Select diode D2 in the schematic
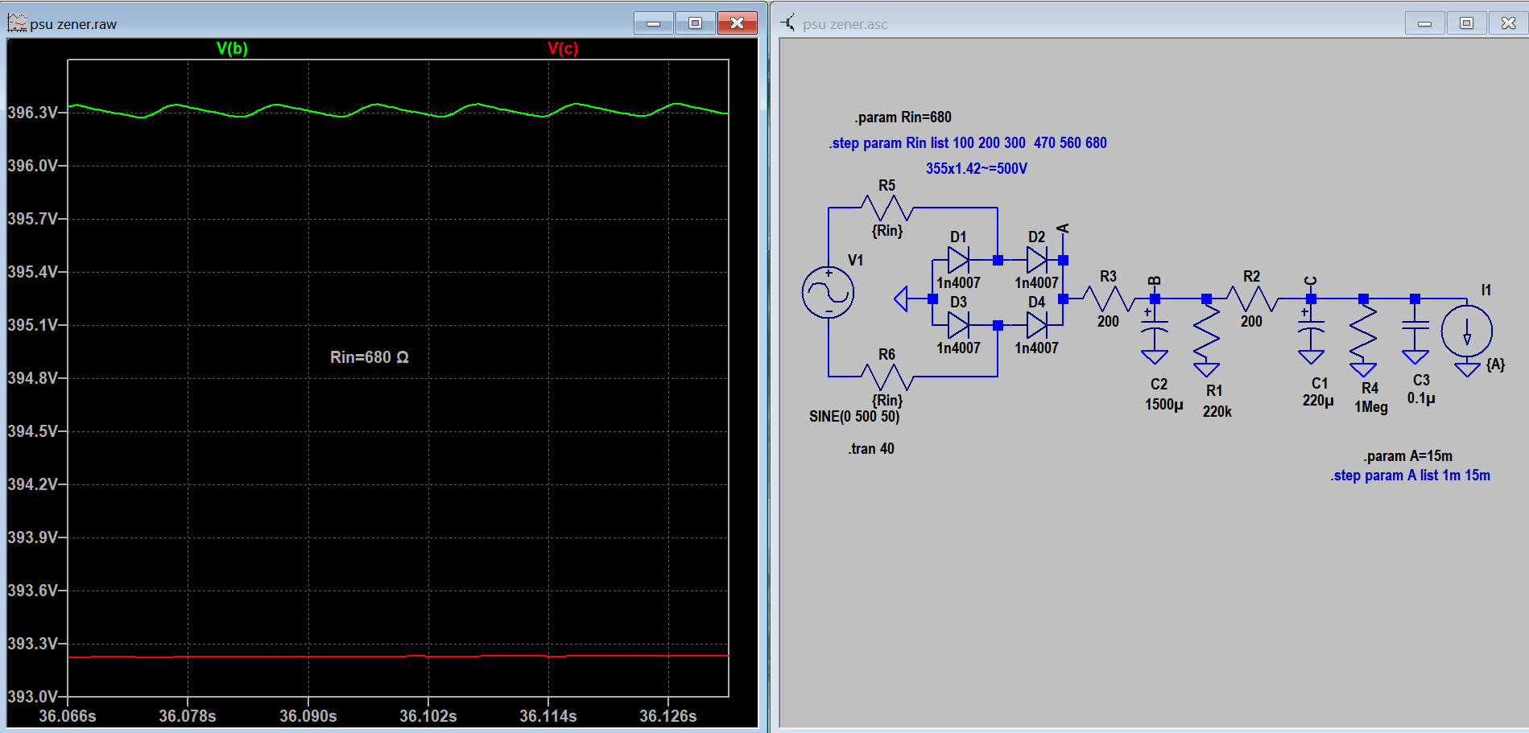This screenshot has width=1529, height=733. pyautogui.click(x=1036, y=260)
